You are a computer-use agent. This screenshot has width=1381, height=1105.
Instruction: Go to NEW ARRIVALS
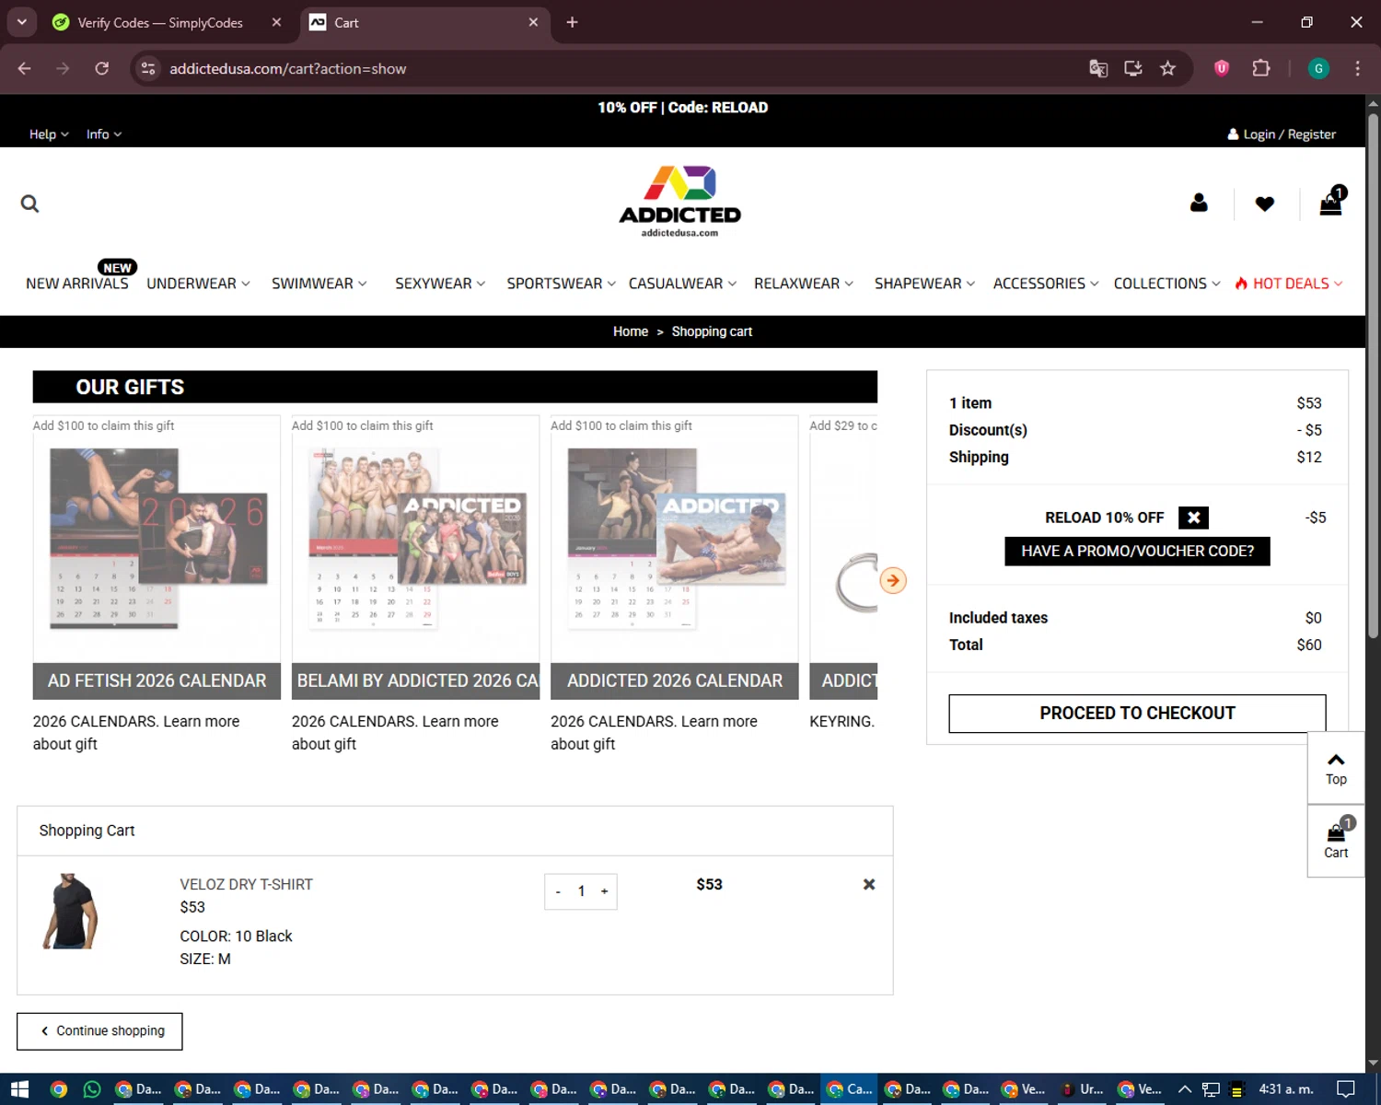[77, 284]
